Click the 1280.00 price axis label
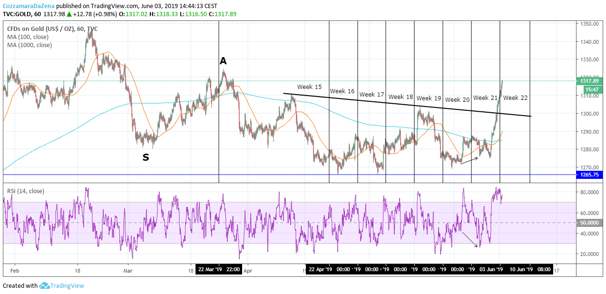The width and height of the screenshot is (606, 294). pos(589,149)
